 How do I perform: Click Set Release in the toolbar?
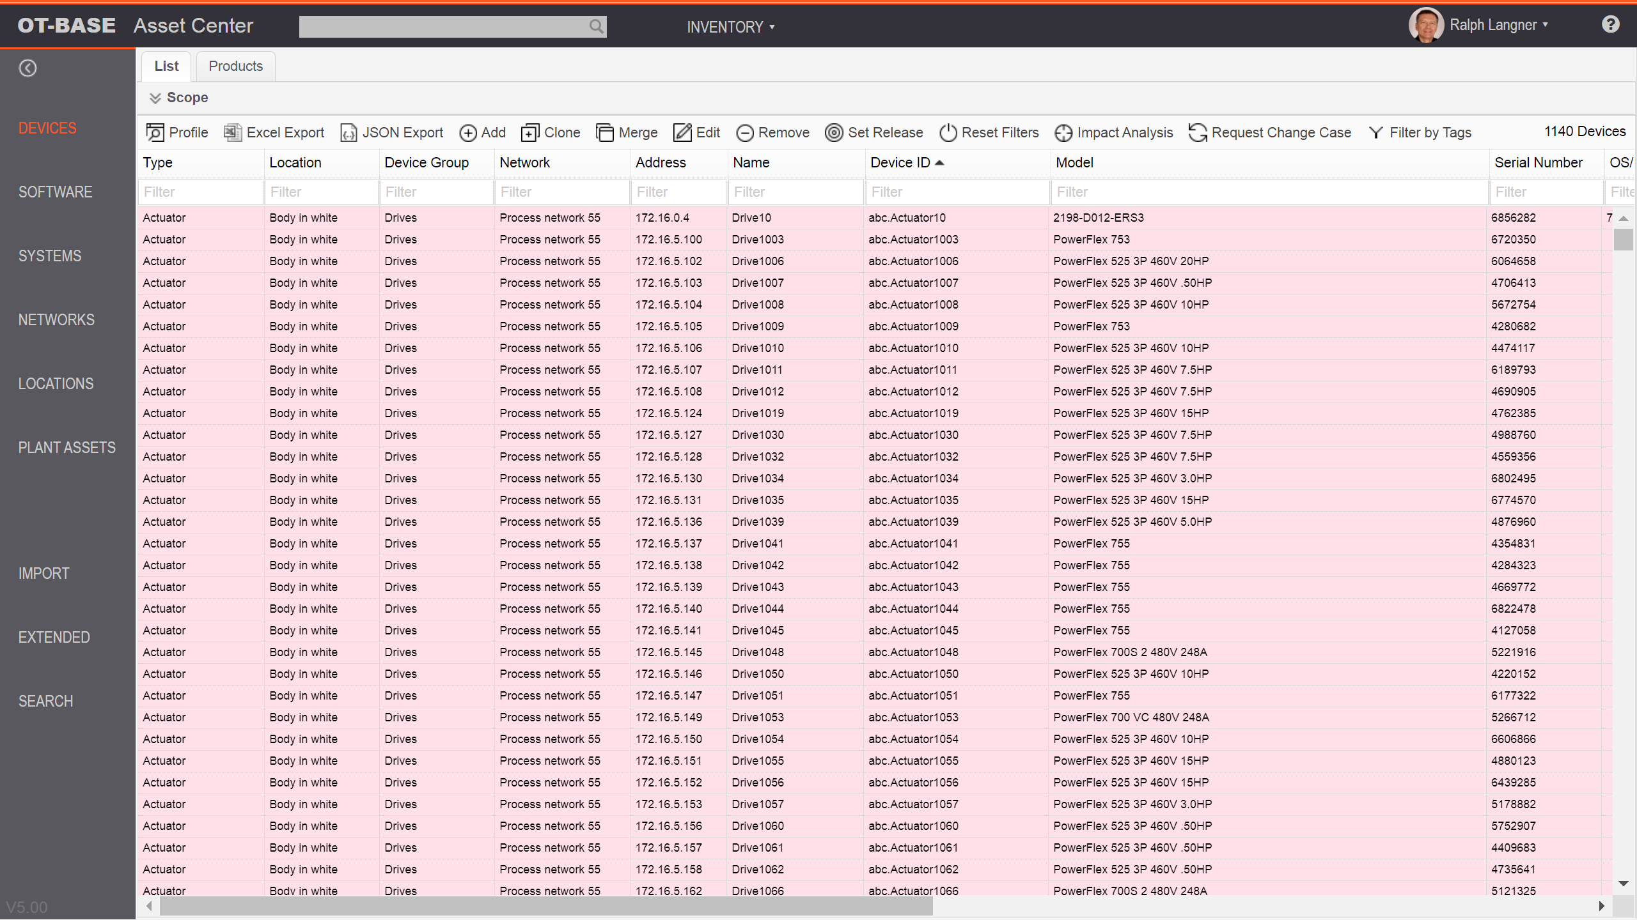point(874,132)
